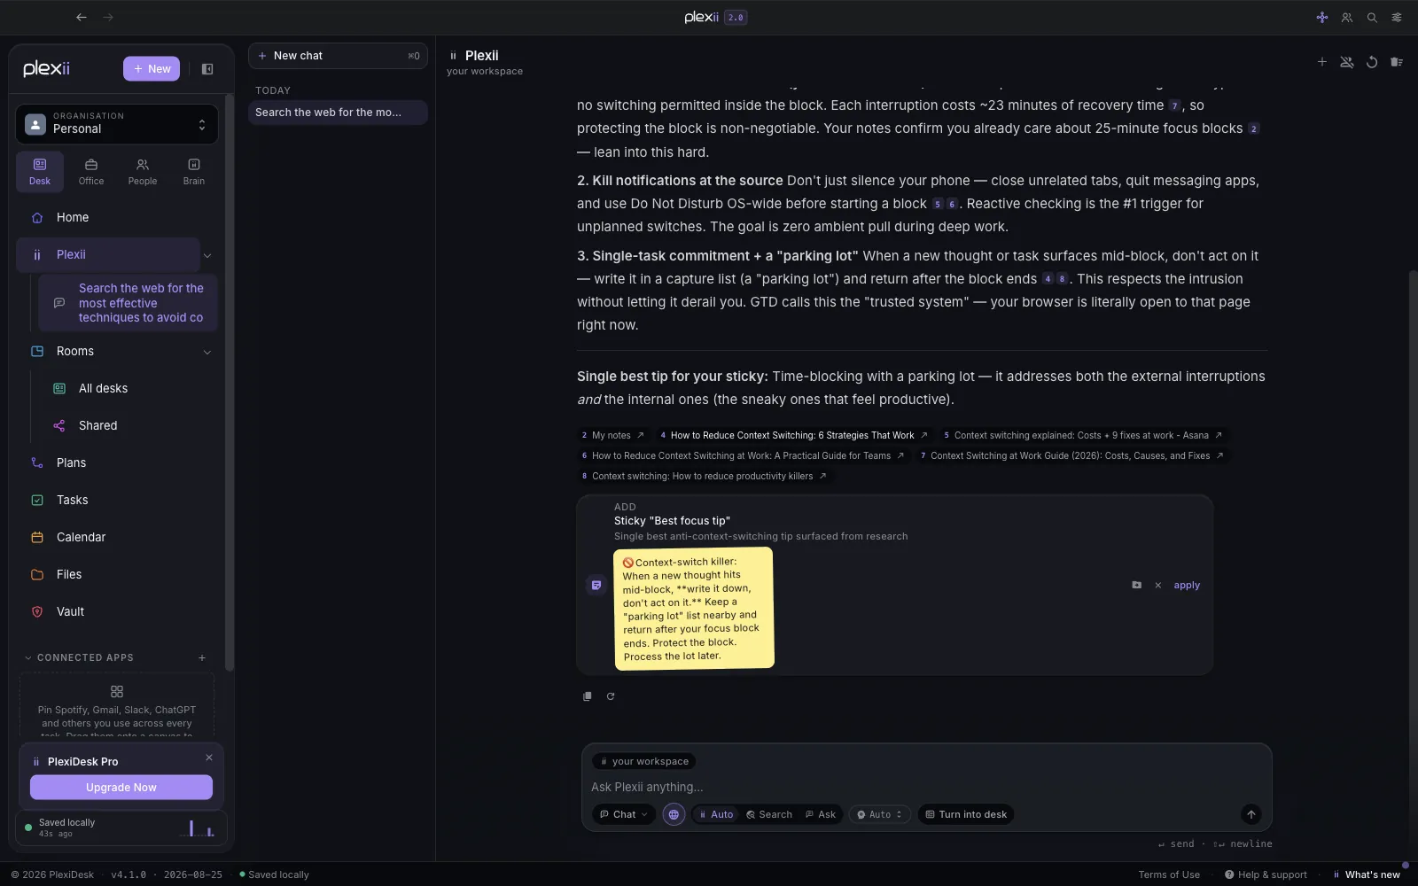Image resolution: width=1418 pixels, height=886 pixels.
Task: Switch to the People tab
Action: 143,171
